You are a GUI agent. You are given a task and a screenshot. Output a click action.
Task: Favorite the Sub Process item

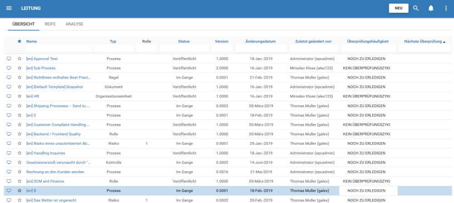tap(20, 68)
